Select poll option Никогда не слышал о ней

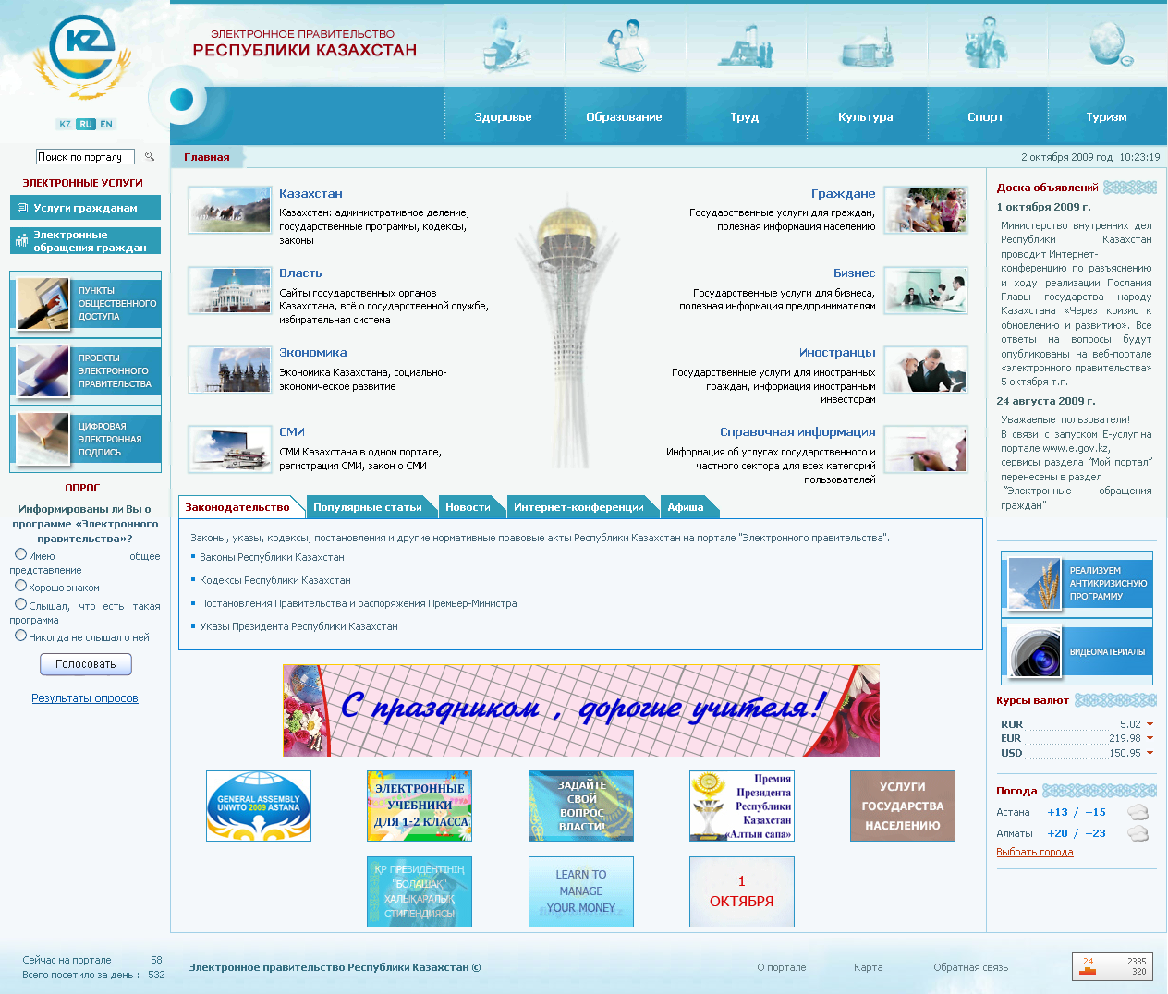point(20,636)
